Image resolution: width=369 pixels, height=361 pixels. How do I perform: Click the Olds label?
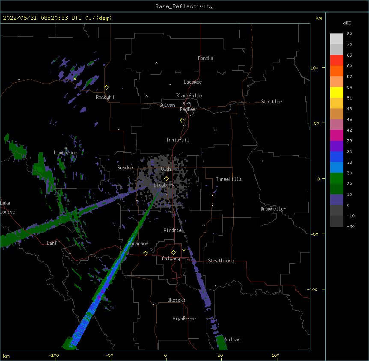click(166, 169)
